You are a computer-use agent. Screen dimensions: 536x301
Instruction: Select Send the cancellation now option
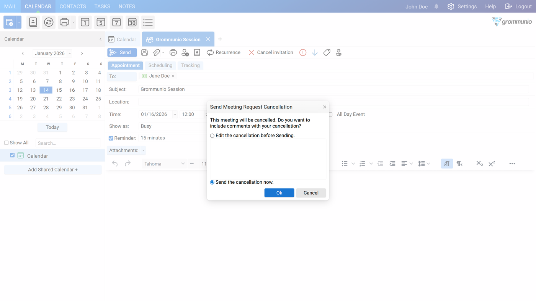[212, 182]
